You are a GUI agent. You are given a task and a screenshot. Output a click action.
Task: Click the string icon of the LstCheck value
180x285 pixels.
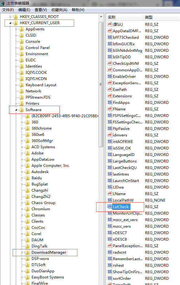109,207
